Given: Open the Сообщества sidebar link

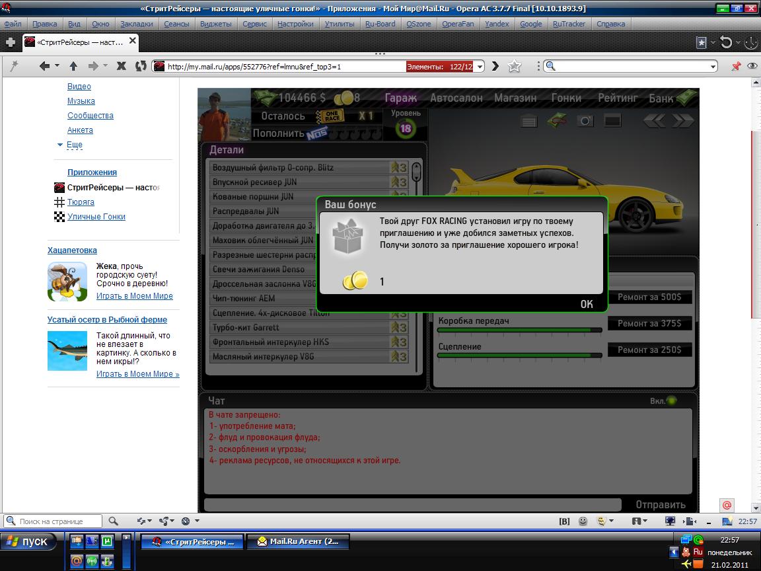Looking at the screenshot, I should coord(91,116).
